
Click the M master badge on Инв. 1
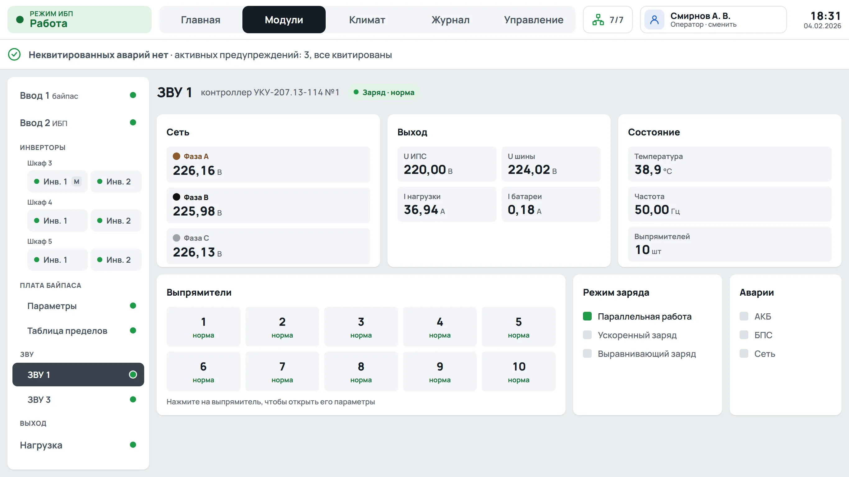click(76, 181)
